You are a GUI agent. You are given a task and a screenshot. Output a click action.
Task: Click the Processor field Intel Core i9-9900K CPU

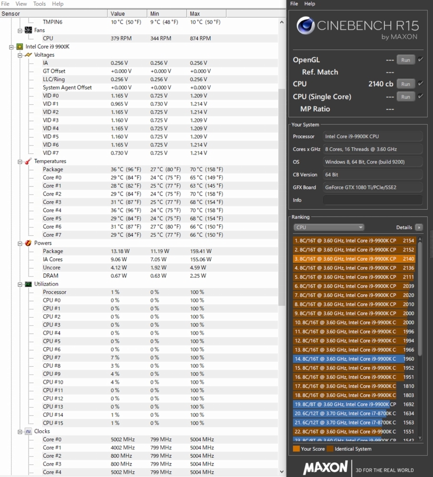[373, 136]
